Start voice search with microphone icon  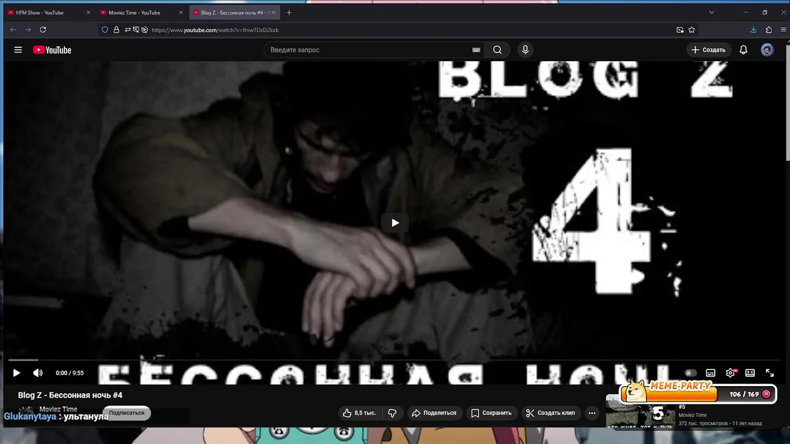tap(525, 50)
